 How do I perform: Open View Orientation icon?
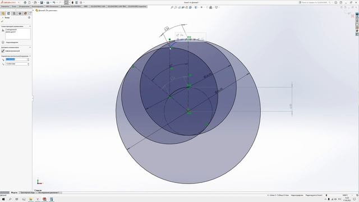pos(190,7)
